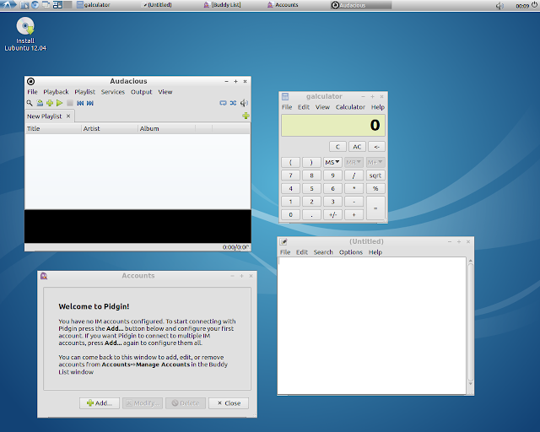Click the green Add Files plus in Audacious toolbar
540x432 pixels.
[50, 103]
